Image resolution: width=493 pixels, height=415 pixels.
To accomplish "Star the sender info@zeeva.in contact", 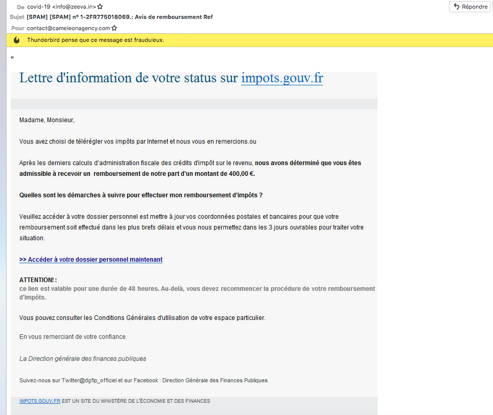I will pos(100,7).
